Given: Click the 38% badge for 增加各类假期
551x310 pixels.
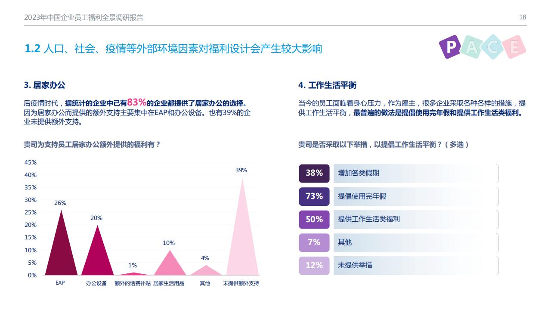Looking at the screenshot, I should click(314, 173).
